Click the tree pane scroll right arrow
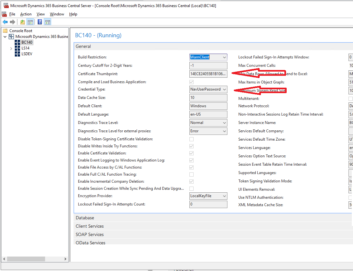353x271 pixels. pos(65,259)
